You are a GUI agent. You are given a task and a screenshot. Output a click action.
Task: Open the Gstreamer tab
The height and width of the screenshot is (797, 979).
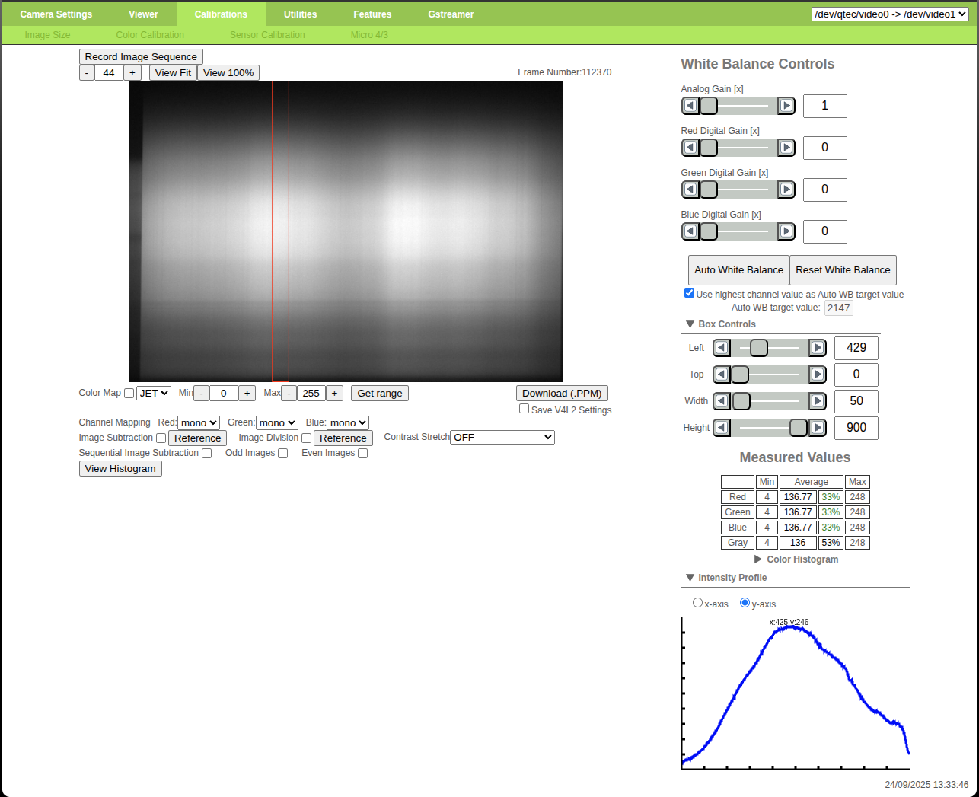(451, 14)
